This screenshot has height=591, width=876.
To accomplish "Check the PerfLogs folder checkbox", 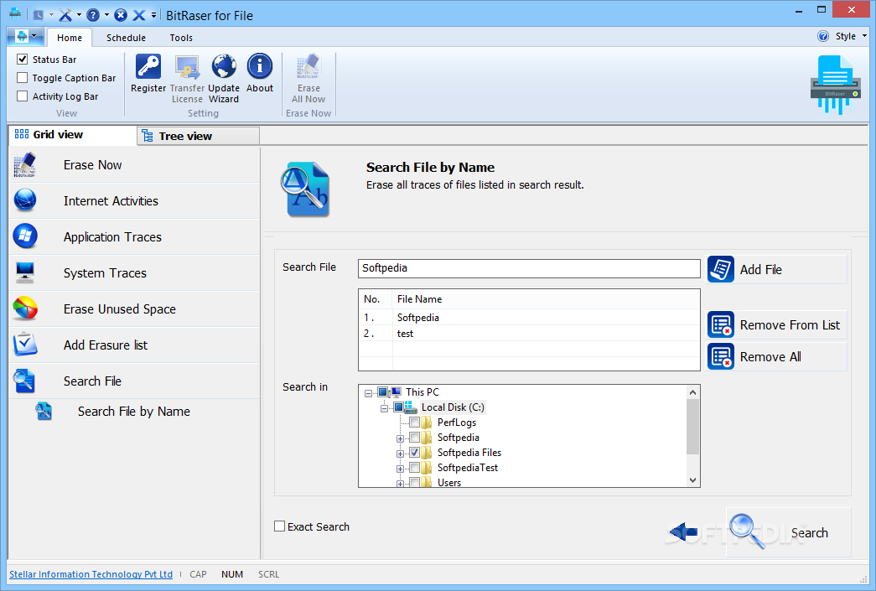I will click(415, 423).
